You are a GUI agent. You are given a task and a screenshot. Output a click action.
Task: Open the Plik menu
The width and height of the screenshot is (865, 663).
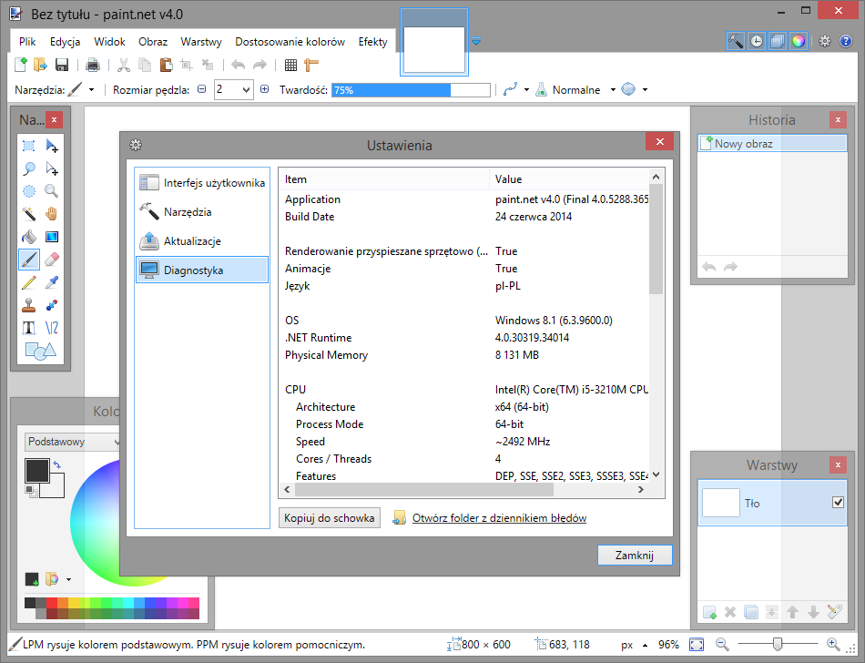[27, 41]
